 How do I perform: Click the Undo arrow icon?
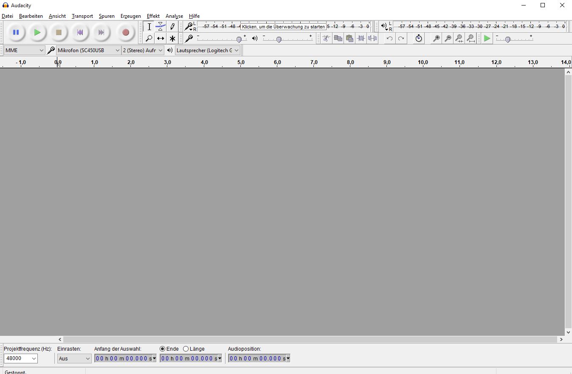[x=389, y=39]
